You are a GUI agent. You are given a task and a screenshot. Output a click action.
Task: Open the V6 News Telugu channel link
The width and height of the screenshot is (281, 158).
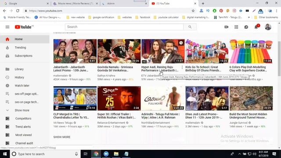pos(63,123)
